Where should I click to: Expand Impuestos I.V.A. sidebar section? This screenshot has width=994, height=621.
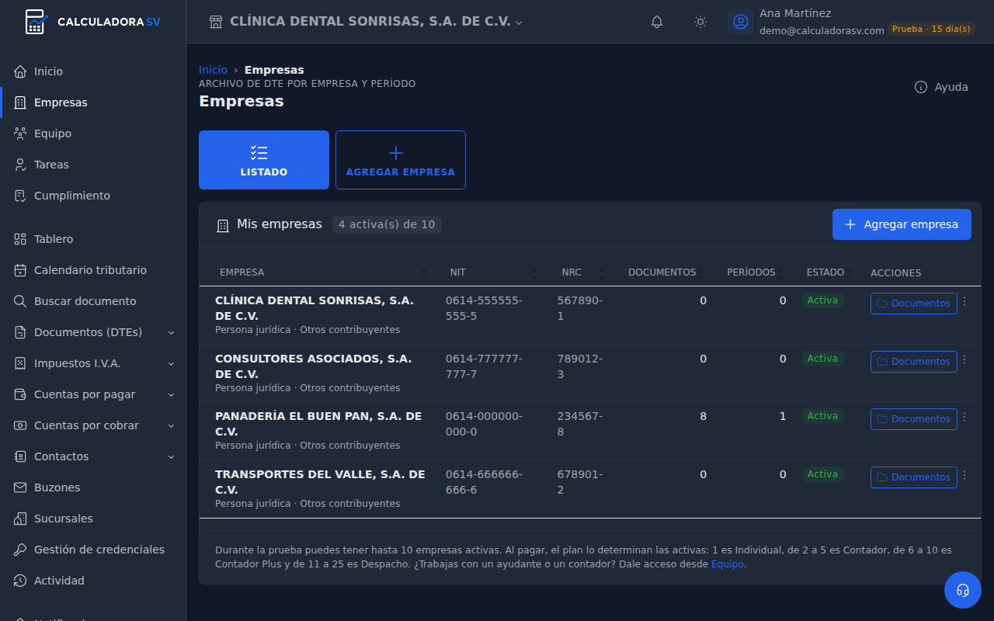pyautogui.click(x=93, y=363)
